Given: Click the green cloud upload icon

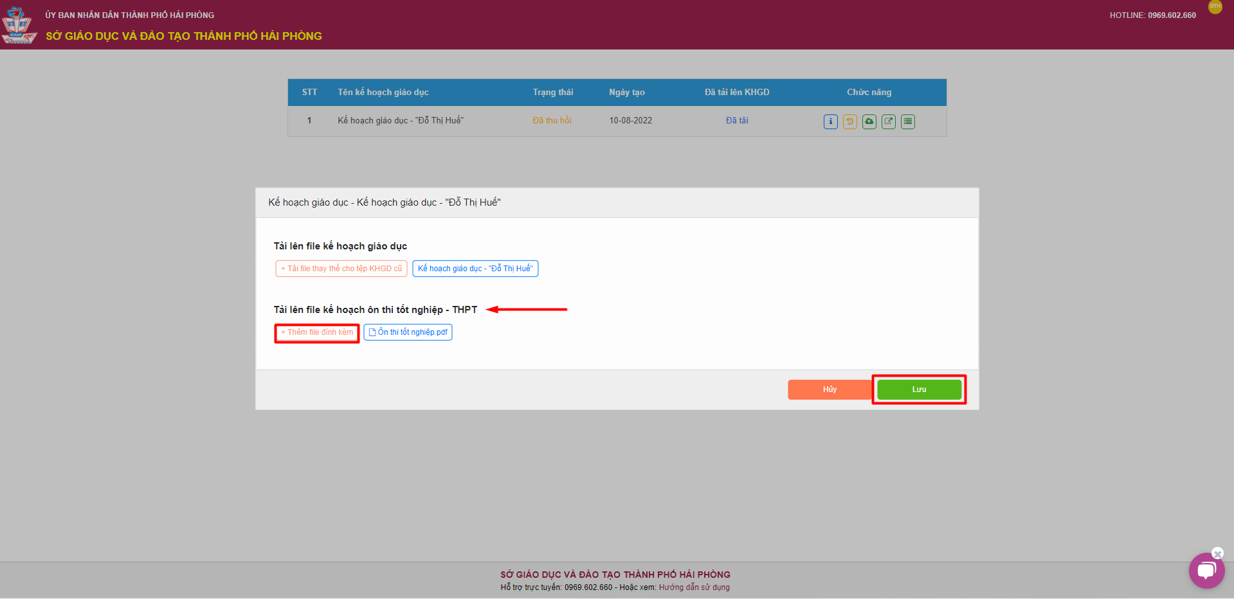Looking at the screenshot, I should [869, 121].
